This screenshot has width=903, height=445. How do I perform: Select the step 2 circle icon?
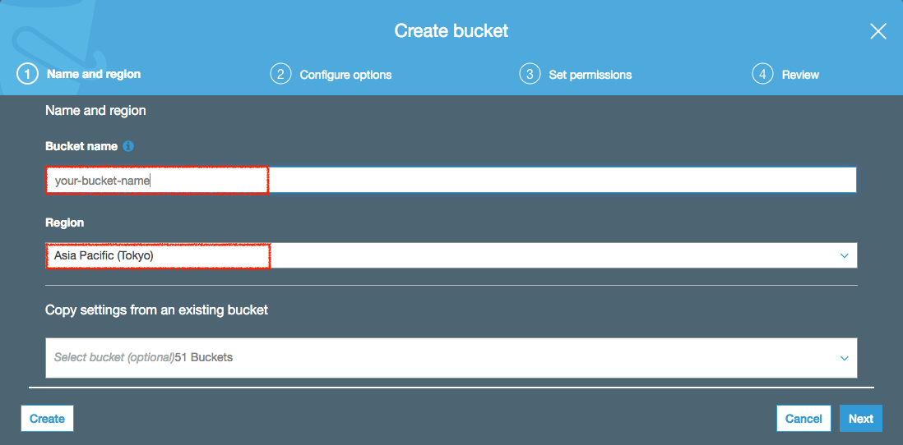point(280,74)
